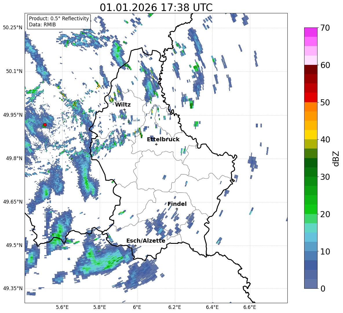
Task: Click the 50.1°N latitude label
Action: point(14,71)
